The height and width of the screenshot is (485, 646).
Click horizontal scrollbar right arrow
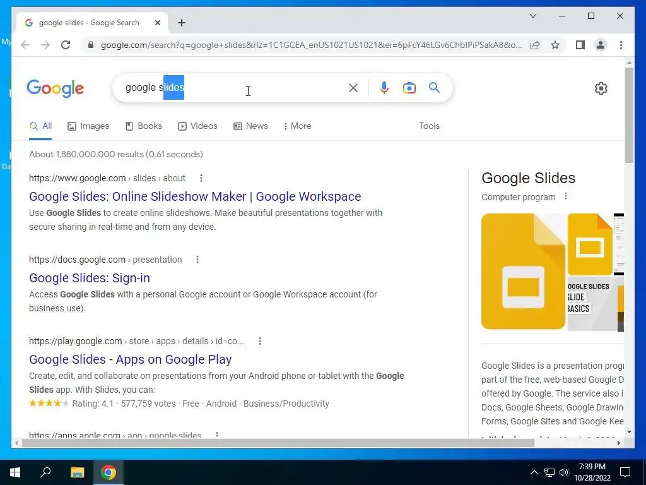click(618, 443)
